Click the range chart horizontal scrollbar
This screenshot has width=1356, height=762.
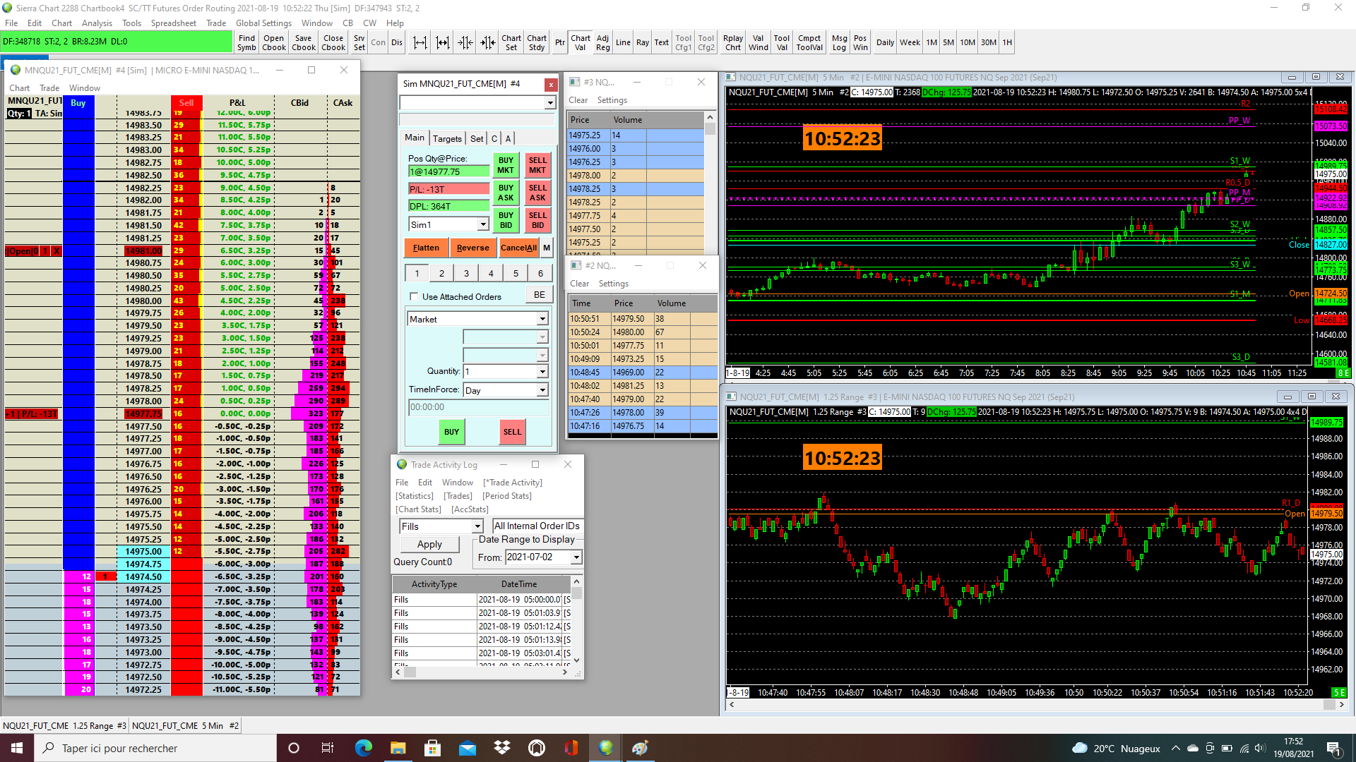click(x=1036, y=704)
